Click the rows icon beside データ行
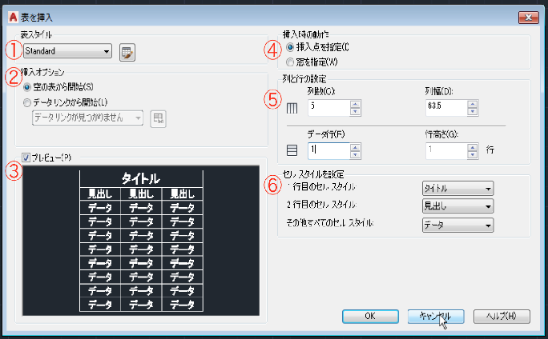Viewport: 548px width, 339px height. click(292, 150)
